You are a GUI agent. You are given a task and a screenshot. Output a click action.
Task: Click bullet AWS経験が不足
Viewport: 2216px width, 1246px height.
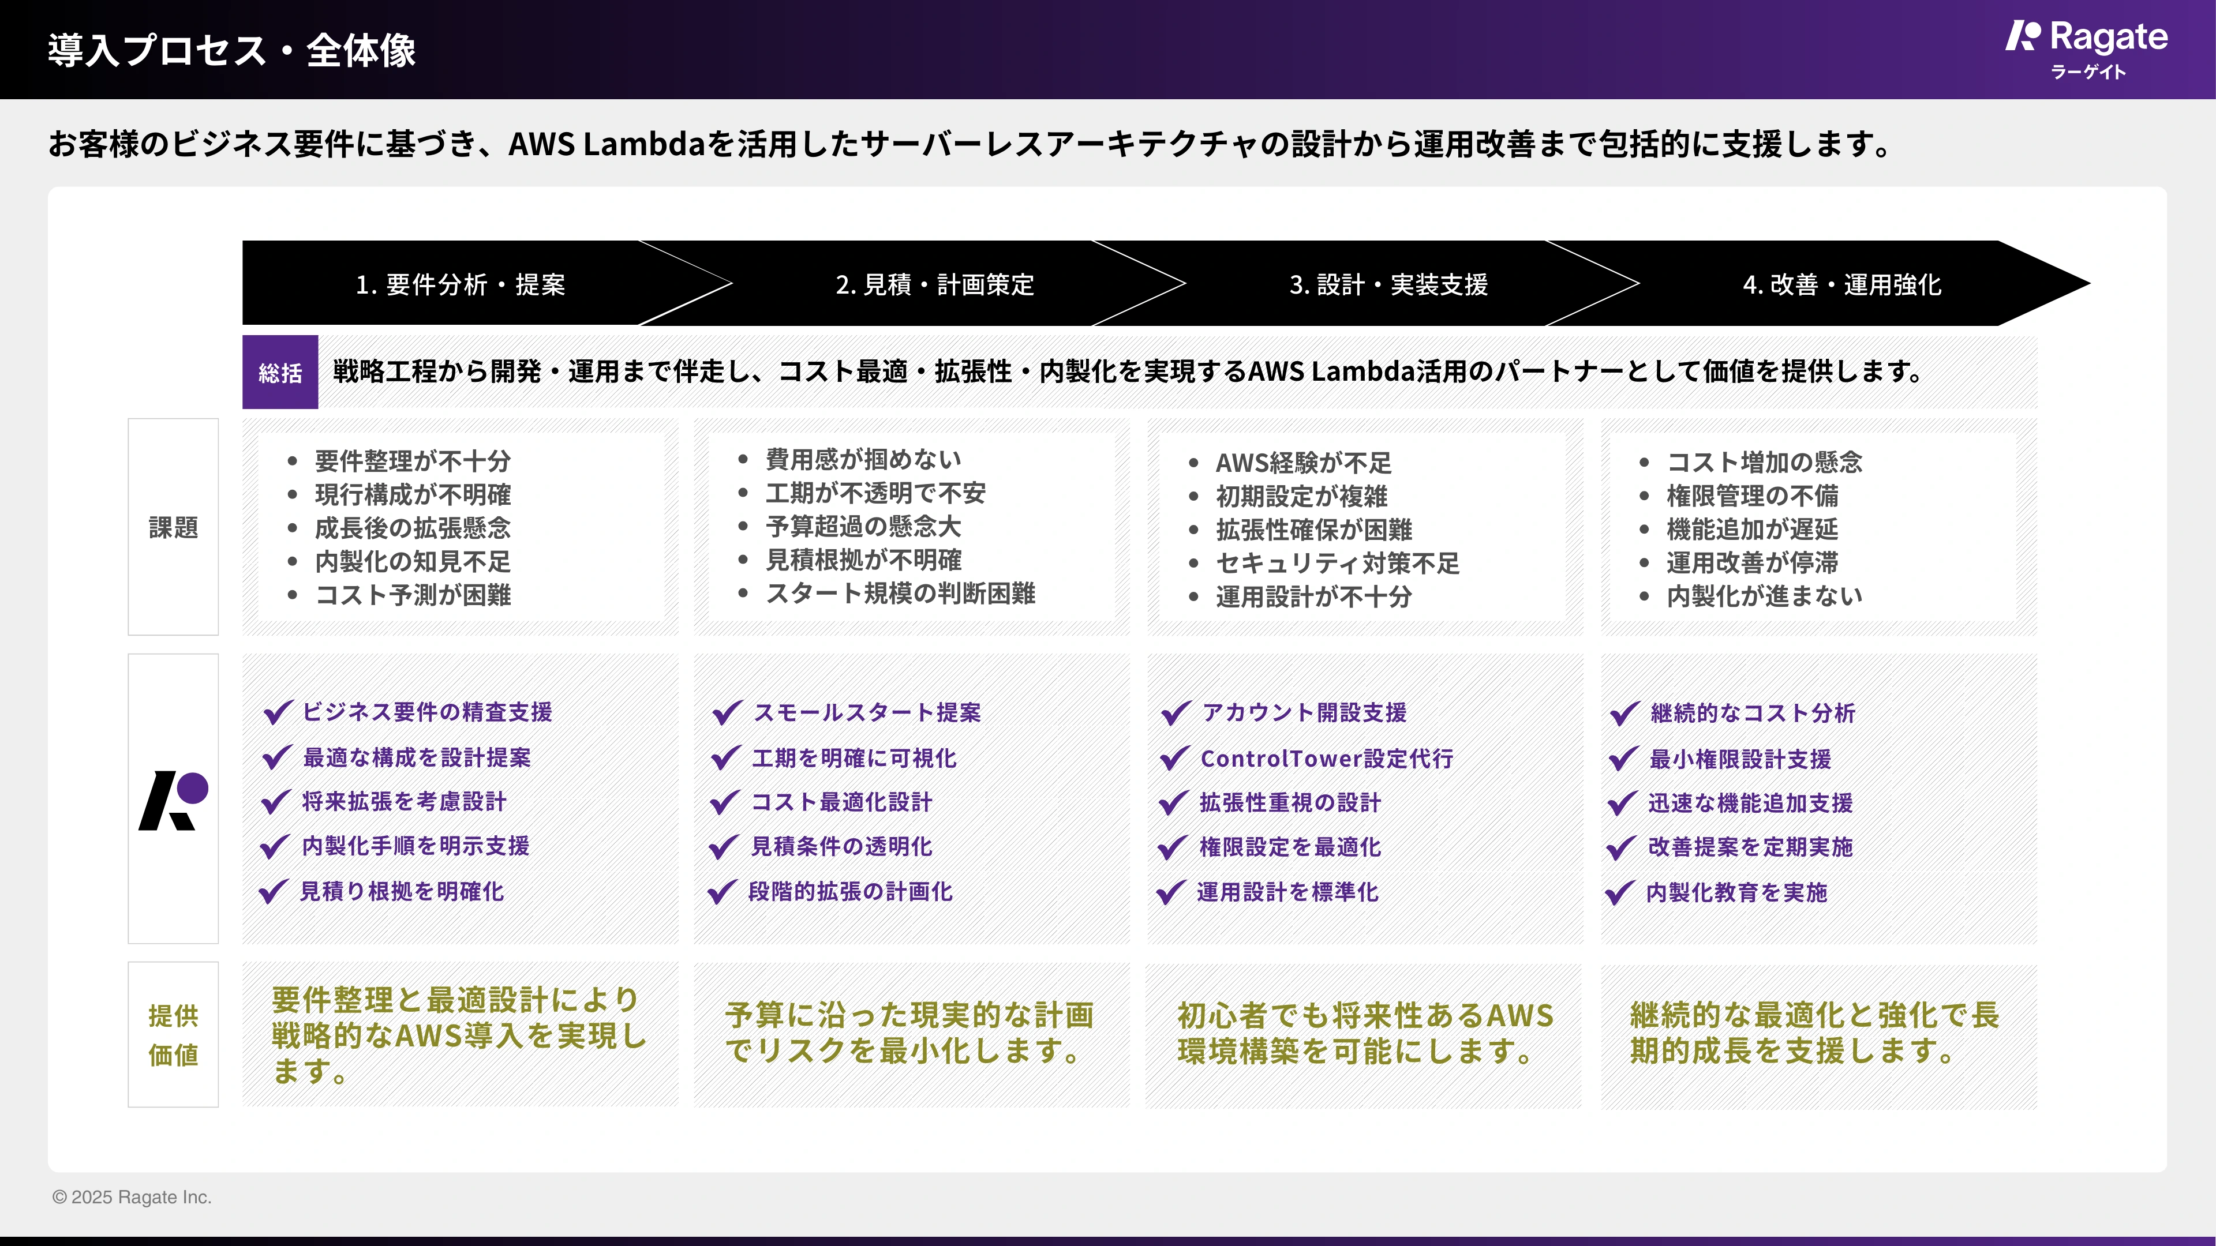[x=1303, y=463]
